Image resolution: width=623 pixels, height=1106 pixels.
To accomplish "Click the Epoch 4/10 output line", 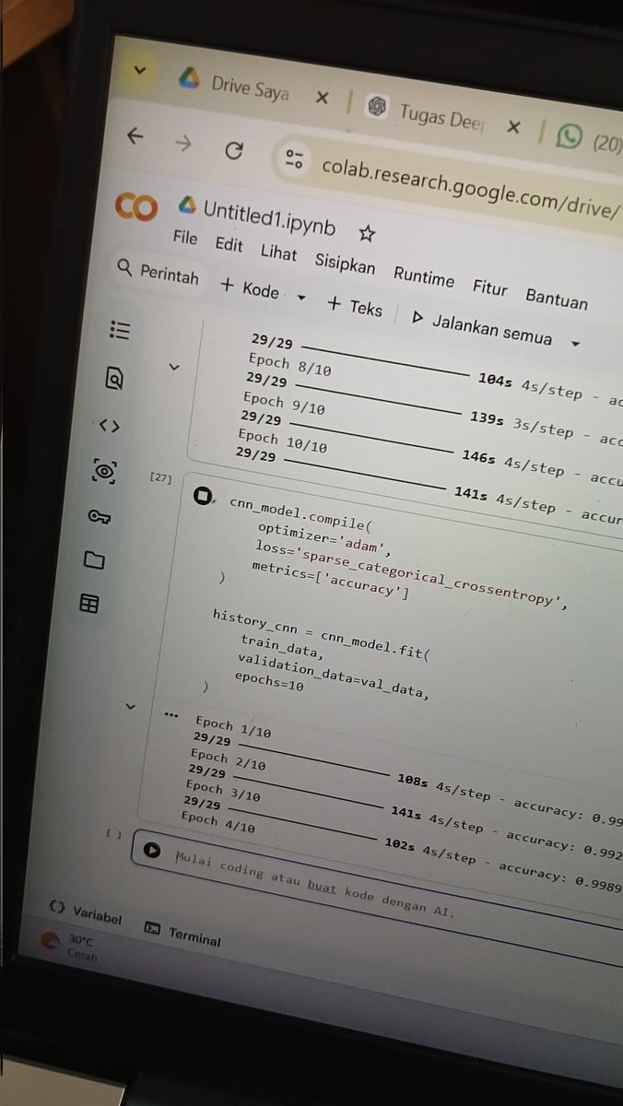I will click(x=217, y=821).
